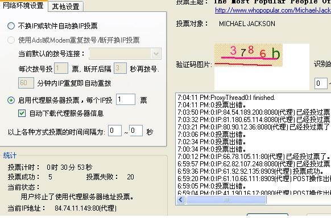This screenshot has width=331, height=218.
Task: Click the MICHAEL JACKSON 投票对象 text
Action: pyautogui.click(x=247, y=24)
